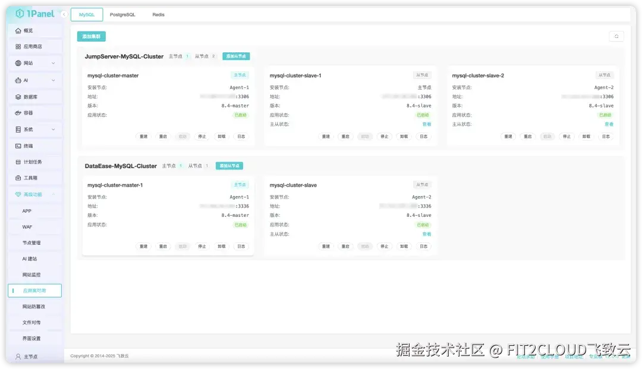Click 重建 on mysql-cluster-slave-1 card
This screenshot has height=369, width=642.
click(x=326, y=137)
